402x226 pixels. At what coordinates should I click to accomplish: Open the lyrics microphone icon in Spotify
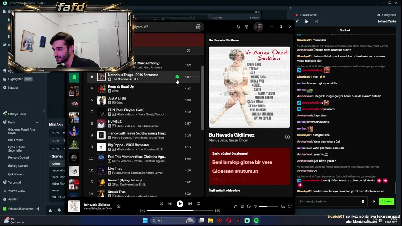click(235, 206)
